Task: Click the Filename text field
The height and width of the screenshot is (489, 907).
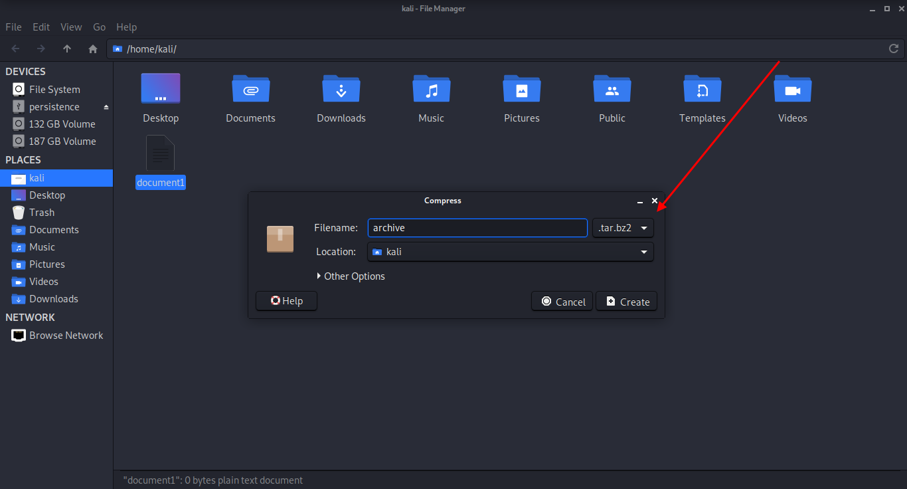Action: [x=477, y=228]
